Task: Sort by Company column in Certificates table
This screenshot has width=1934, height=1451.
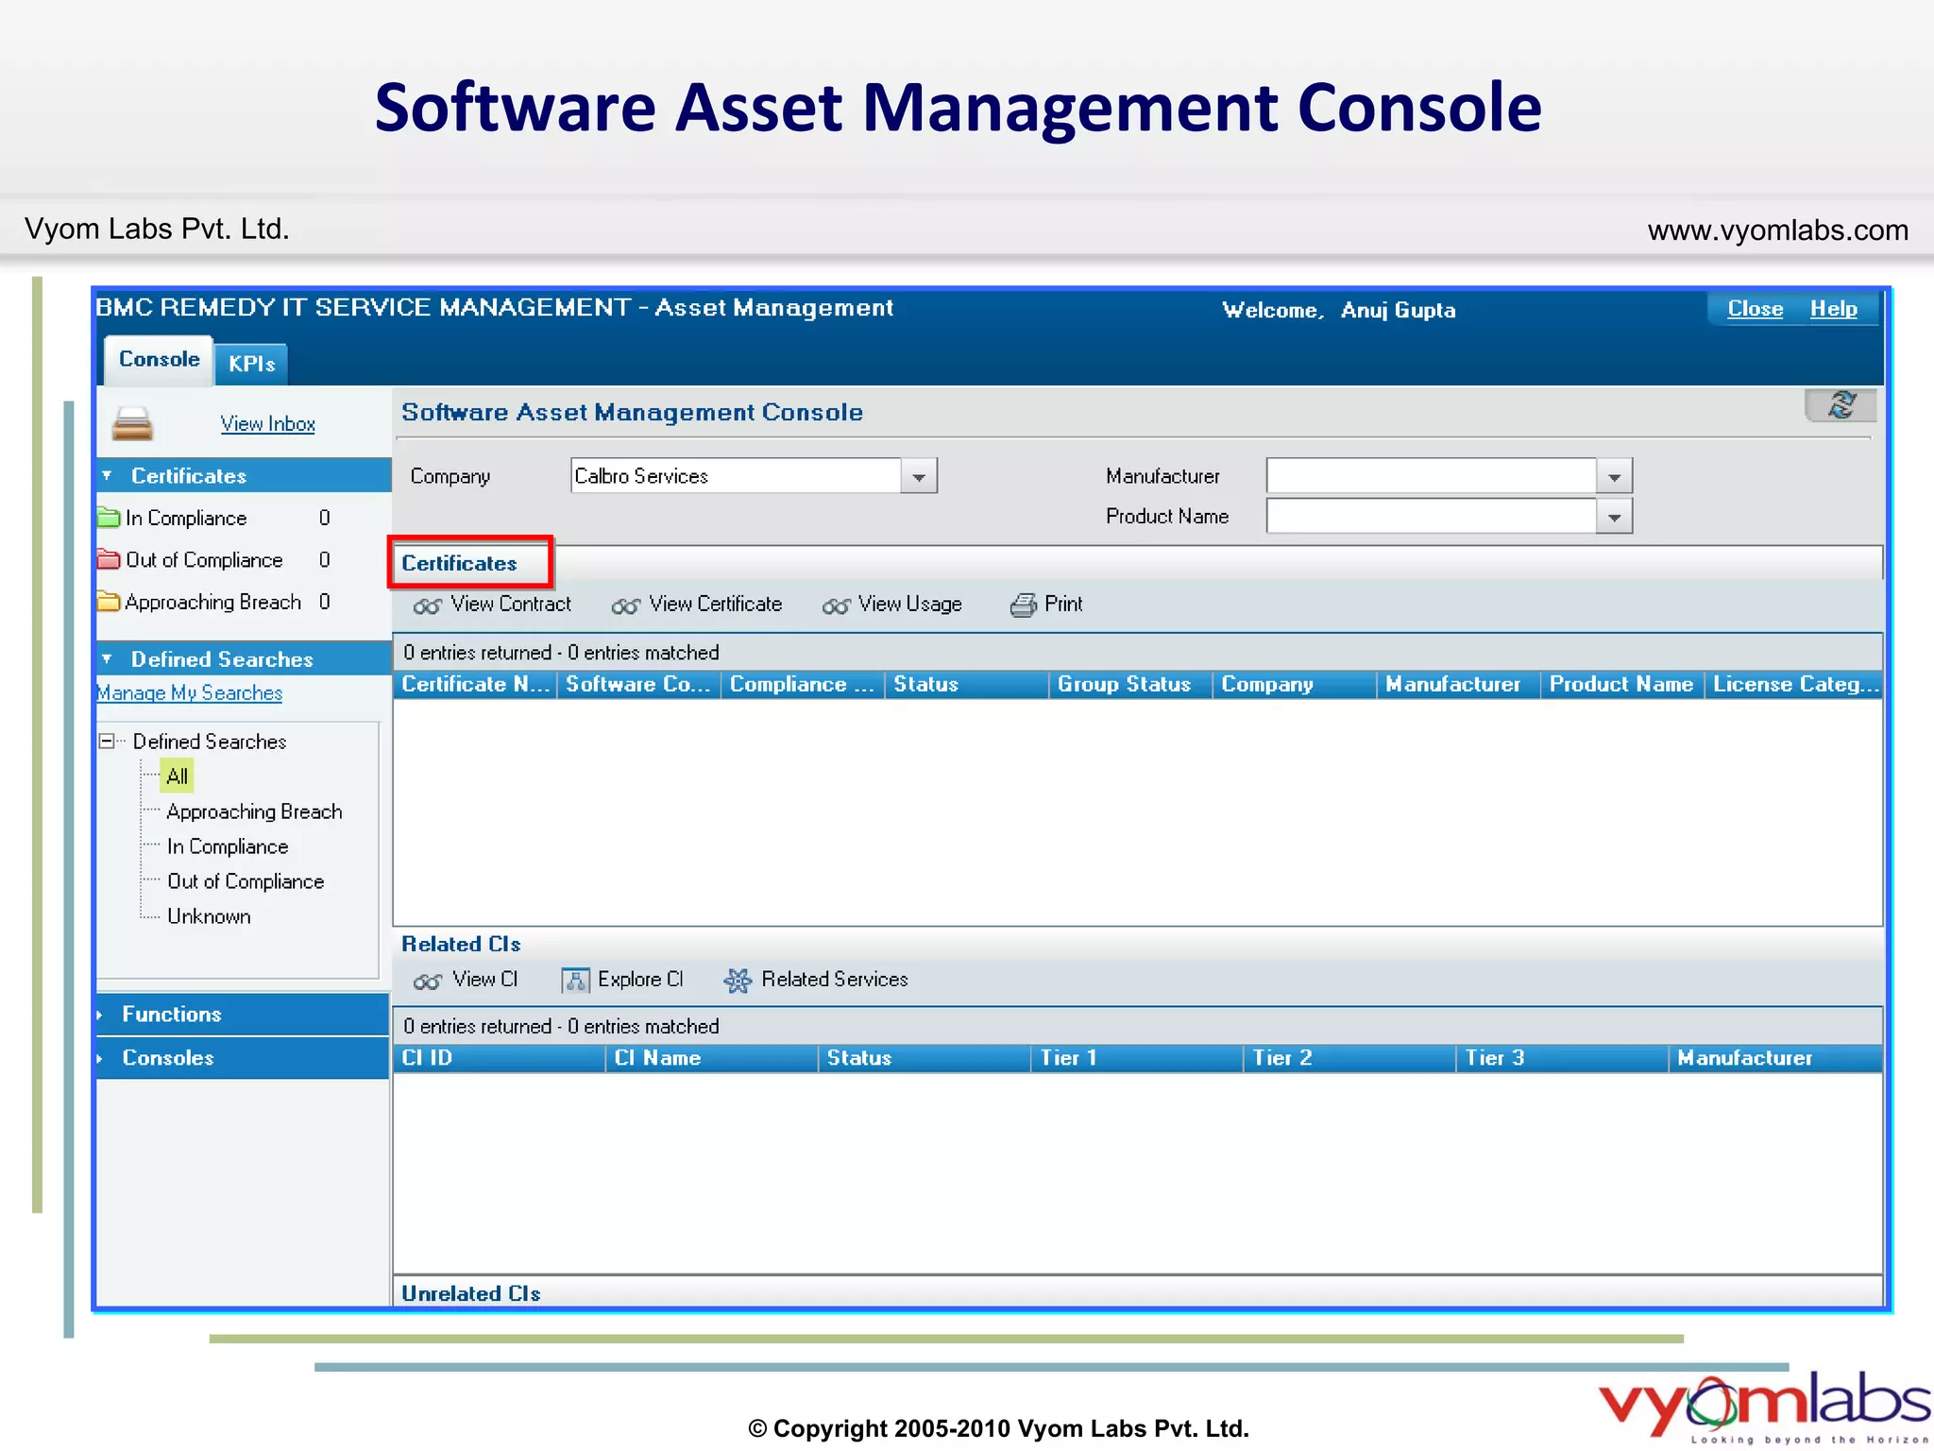Action: tap(1294, 685)
